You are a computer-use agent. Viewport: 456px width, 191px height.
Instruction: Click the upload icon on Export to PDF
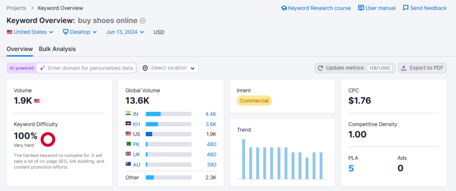point(403,68)
